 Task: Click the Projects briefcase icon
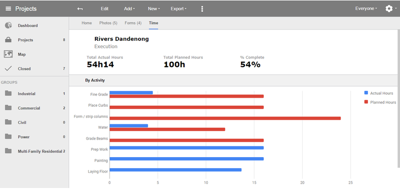click(8, 40)
